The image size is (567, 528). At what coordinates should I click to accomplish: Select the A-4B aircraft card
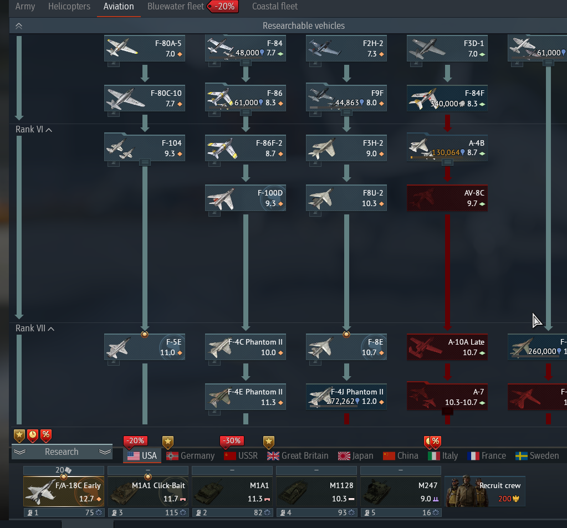click(447, 148)
